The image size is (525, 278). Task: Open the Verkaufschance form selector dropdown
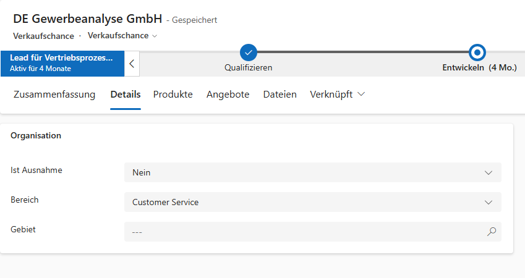(122, 36)
